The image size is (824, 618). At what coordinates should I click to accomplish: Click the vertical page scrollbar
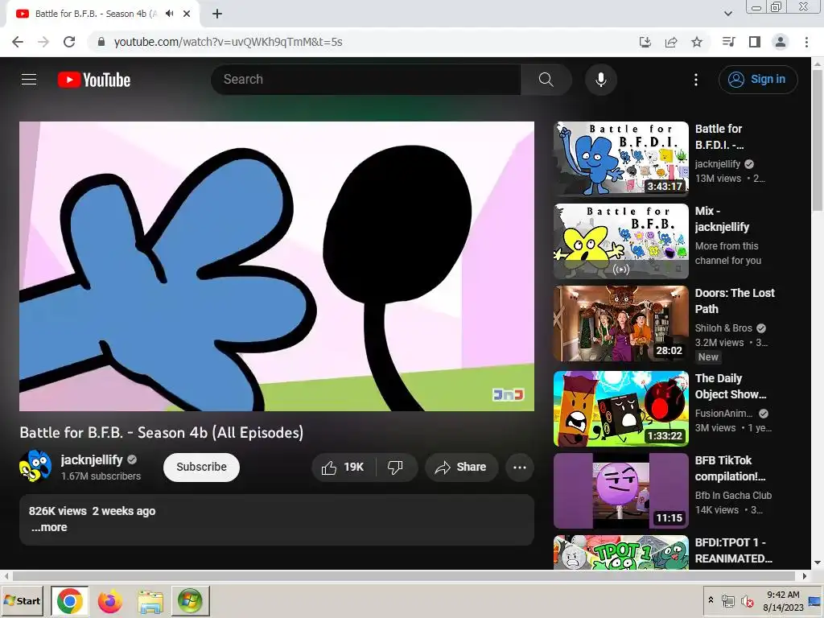[818, 139]
